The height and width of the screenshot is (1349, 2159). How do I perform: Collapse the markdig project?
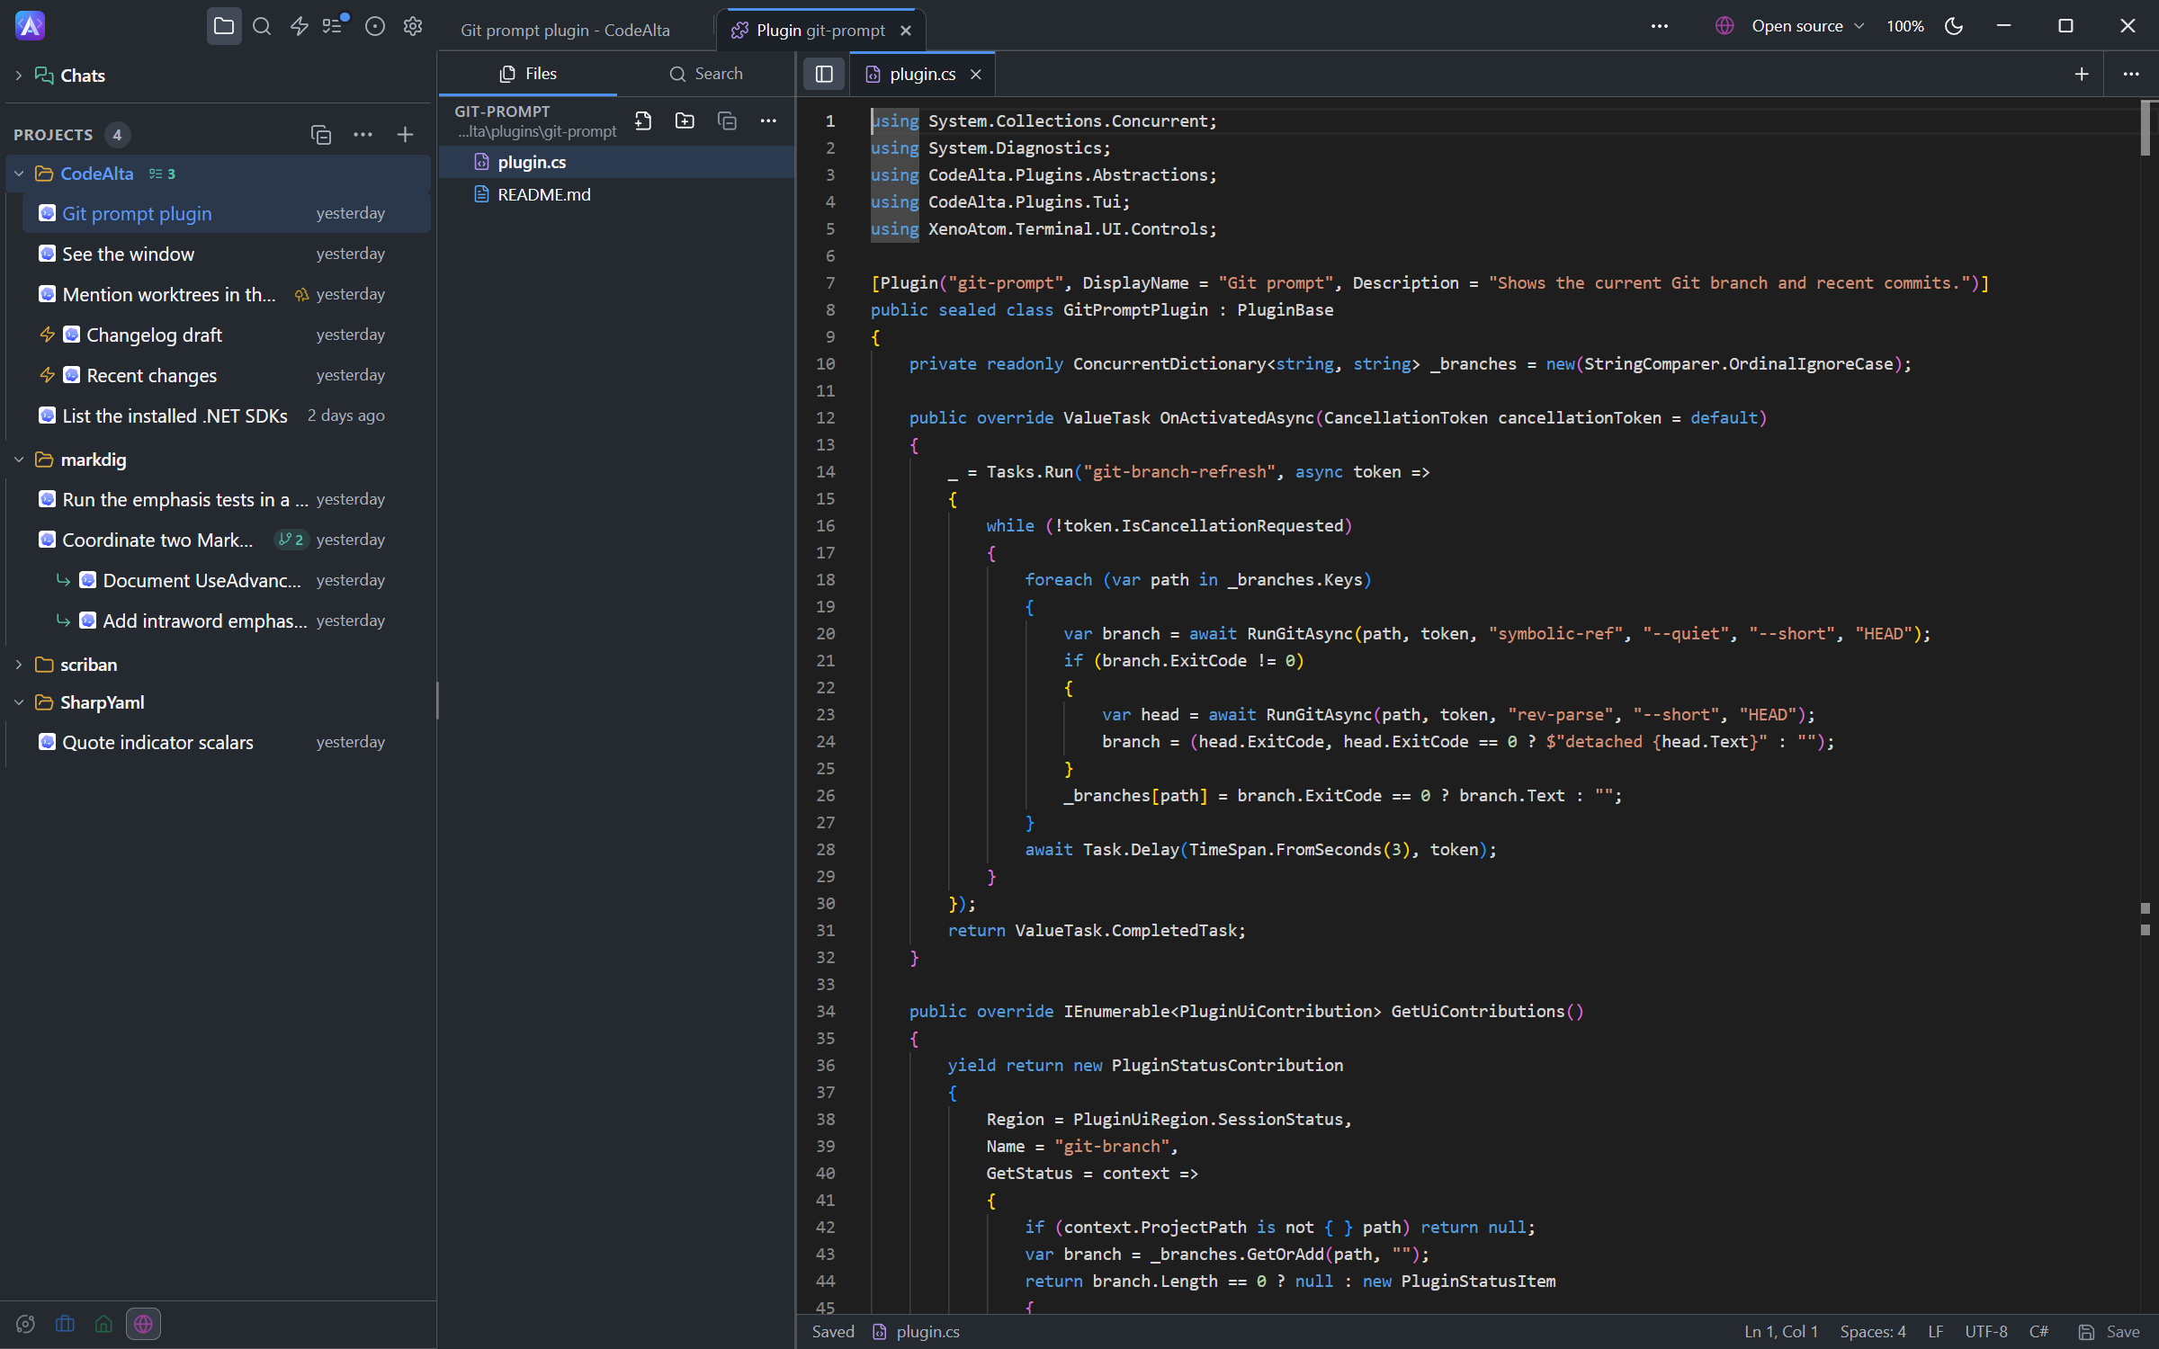[x=18, y=460]
